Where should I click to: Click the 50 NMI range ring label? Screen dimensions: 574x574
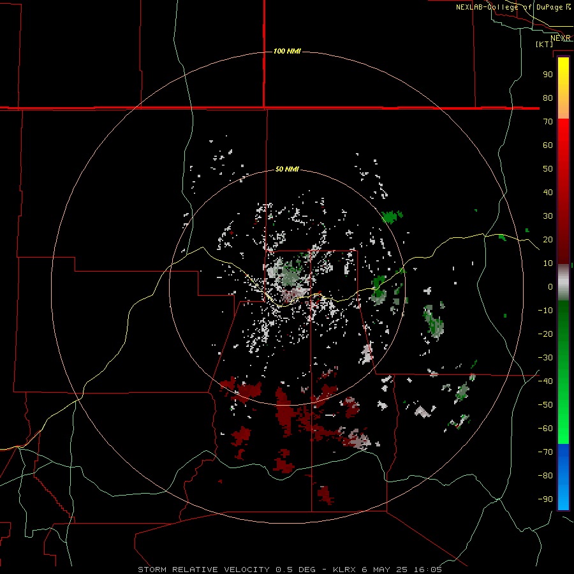click(x=287, y=169)
